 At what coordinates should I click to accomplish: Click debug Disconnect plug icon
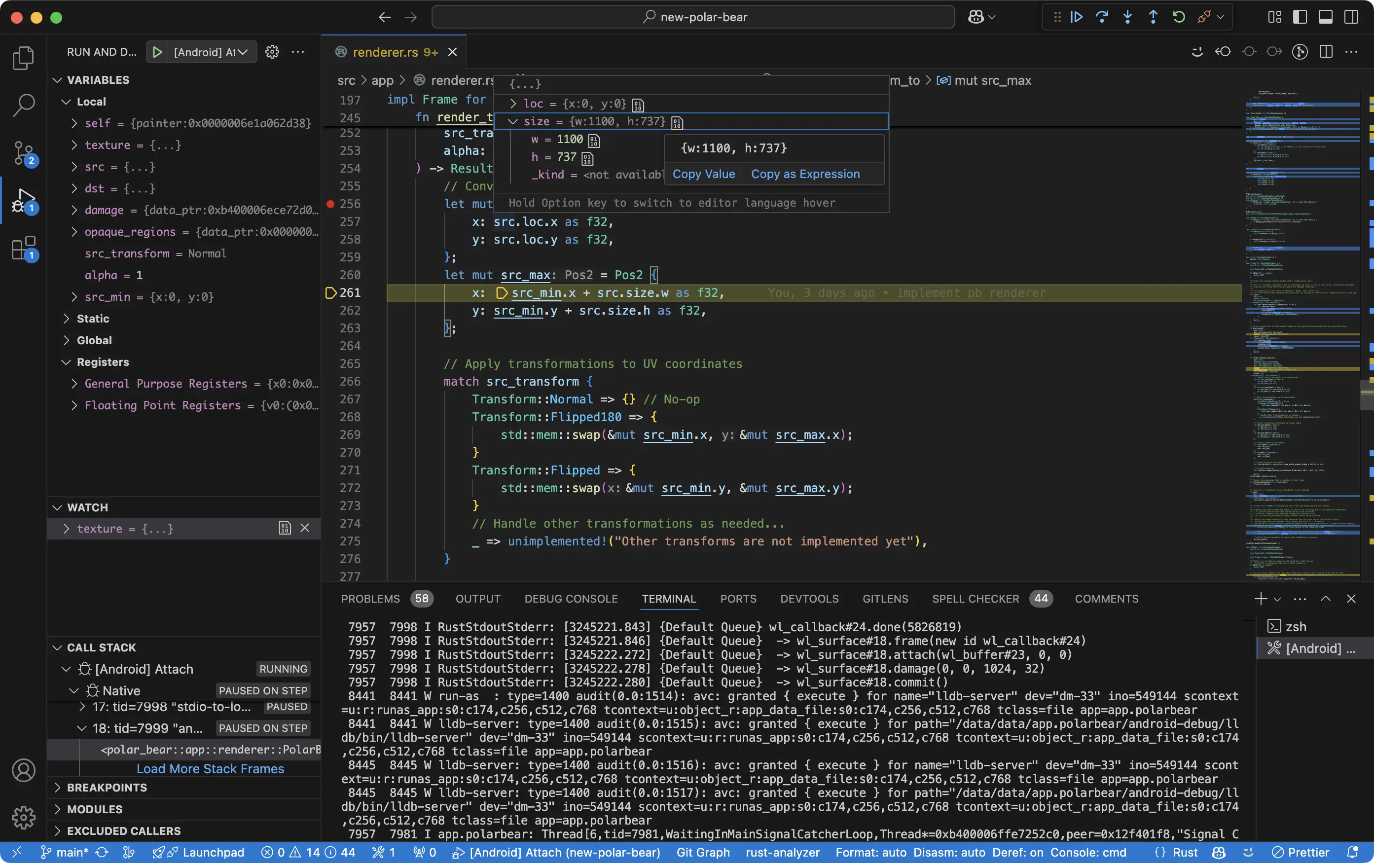[x=1204, y=17]
